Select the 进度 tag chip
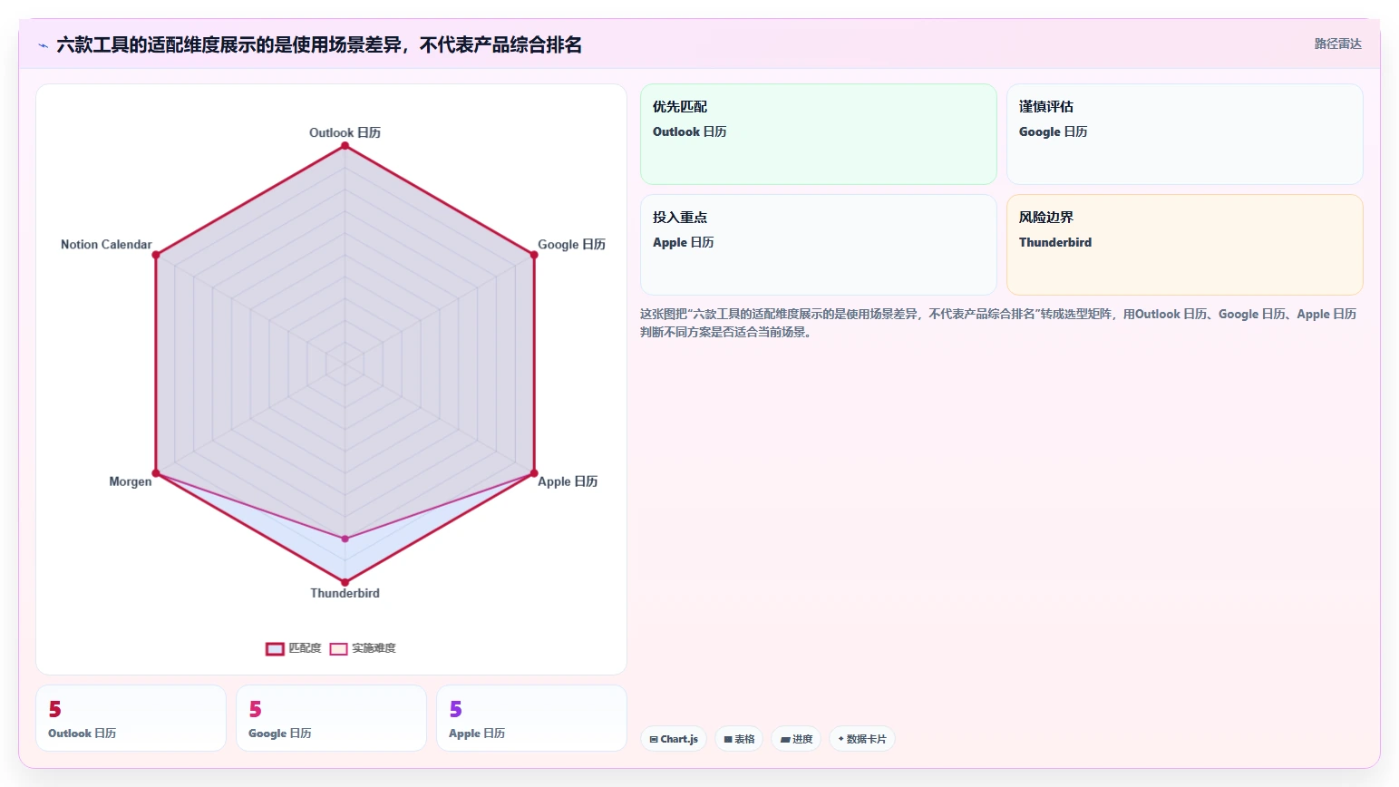 click(x=796, y=739)
